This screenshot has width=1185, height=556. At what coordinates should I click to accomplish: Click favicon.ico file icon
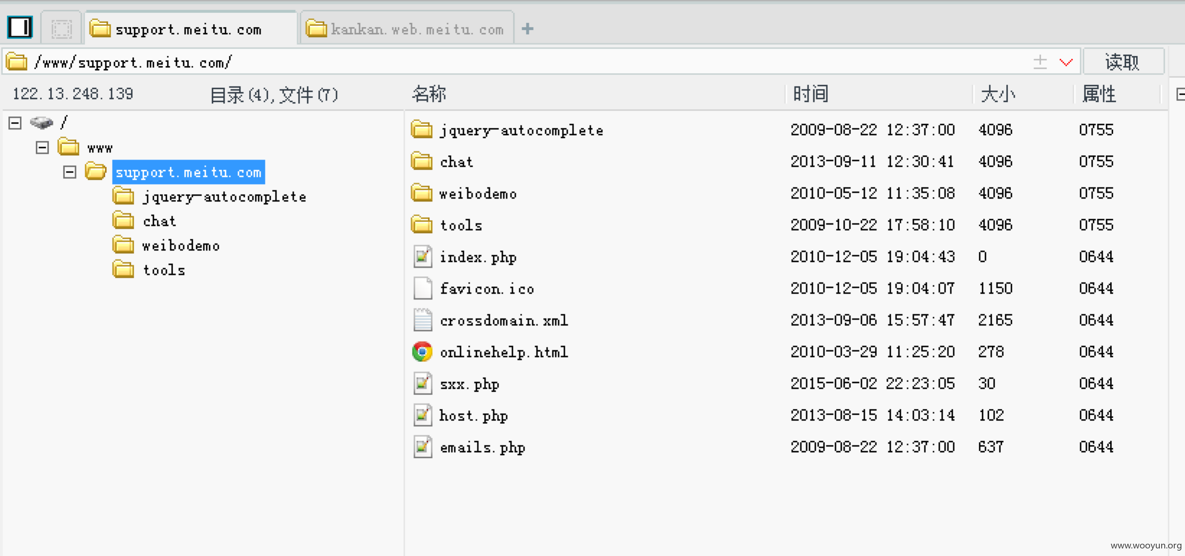point(422,288)
